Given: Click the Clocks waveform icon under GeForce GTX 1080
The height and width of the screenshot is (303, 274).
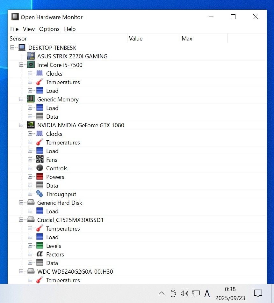Looking at the screenshot, I should tap(40, 134).
